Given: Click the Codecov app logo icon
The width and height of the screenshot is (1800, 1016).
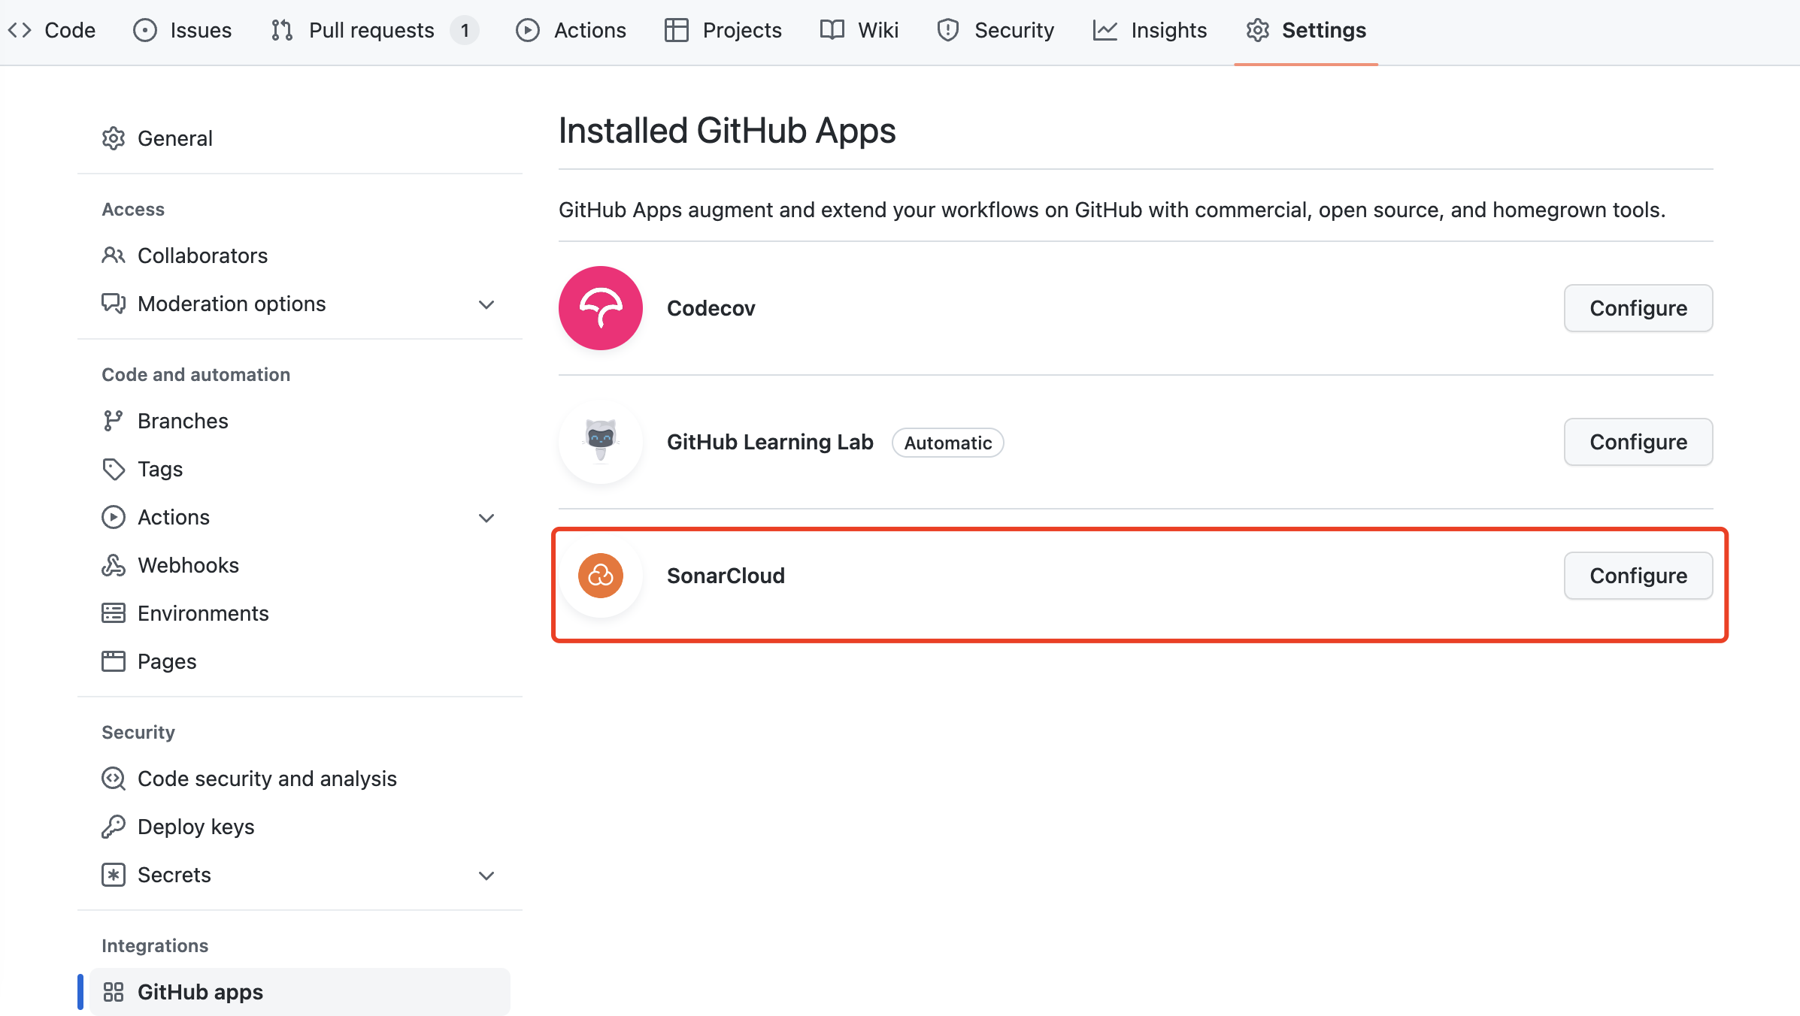Looking at the screenshot, I should (x=600, y=308).
